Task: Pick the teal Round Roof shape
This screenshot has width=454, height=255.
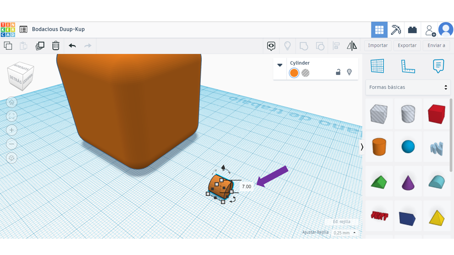Action: (436, 182)
